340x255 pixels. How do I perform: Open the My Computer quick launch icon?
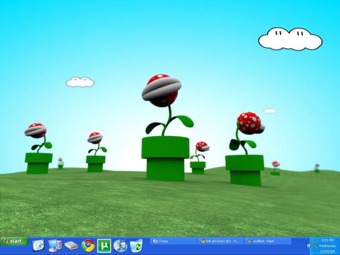pos(55,245)
